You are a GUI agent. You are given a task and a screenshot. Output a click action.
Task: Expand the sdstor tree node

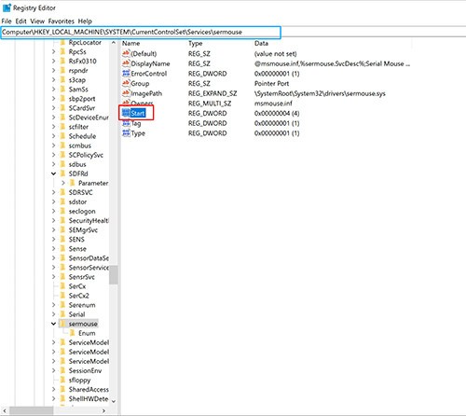53,201
